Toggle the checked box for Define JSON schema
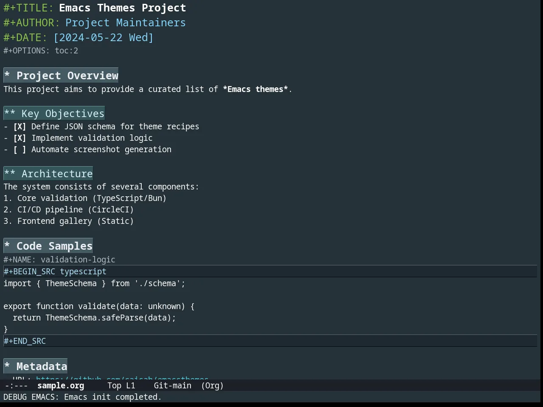Image resolution: width=543 pixels, height=407 pixels. coord(20,126)
